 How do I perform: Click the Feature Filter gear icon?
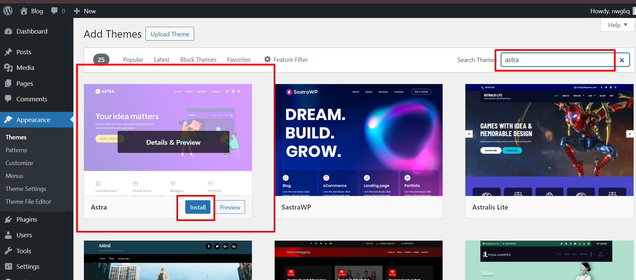[x=268, y=59]
